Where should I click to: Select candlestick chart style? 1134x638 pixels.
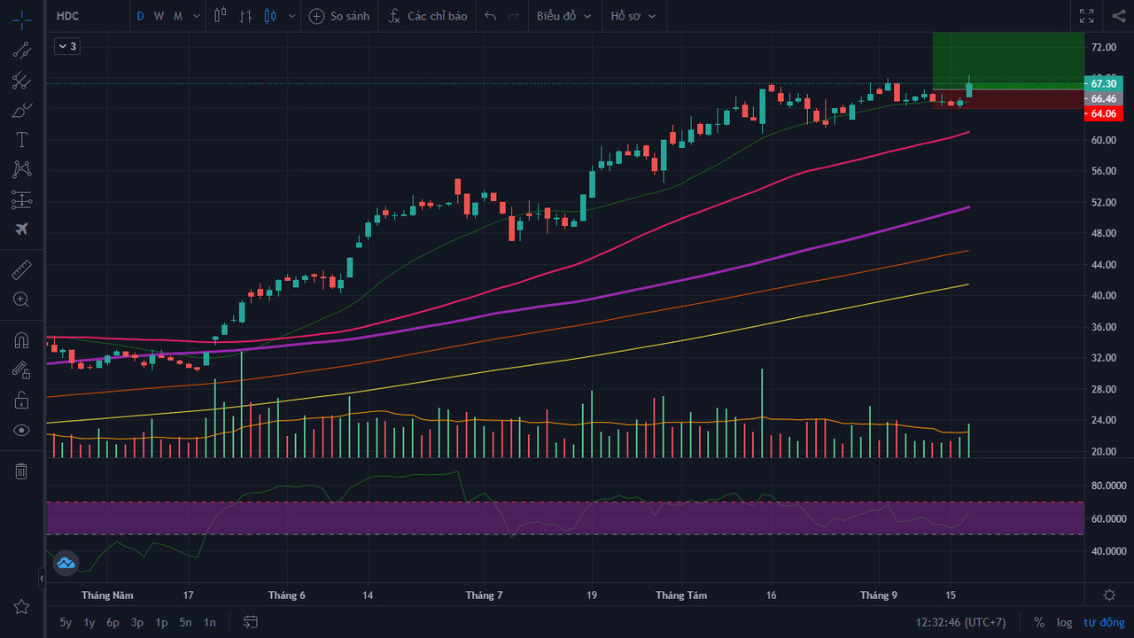click(270, 16)
